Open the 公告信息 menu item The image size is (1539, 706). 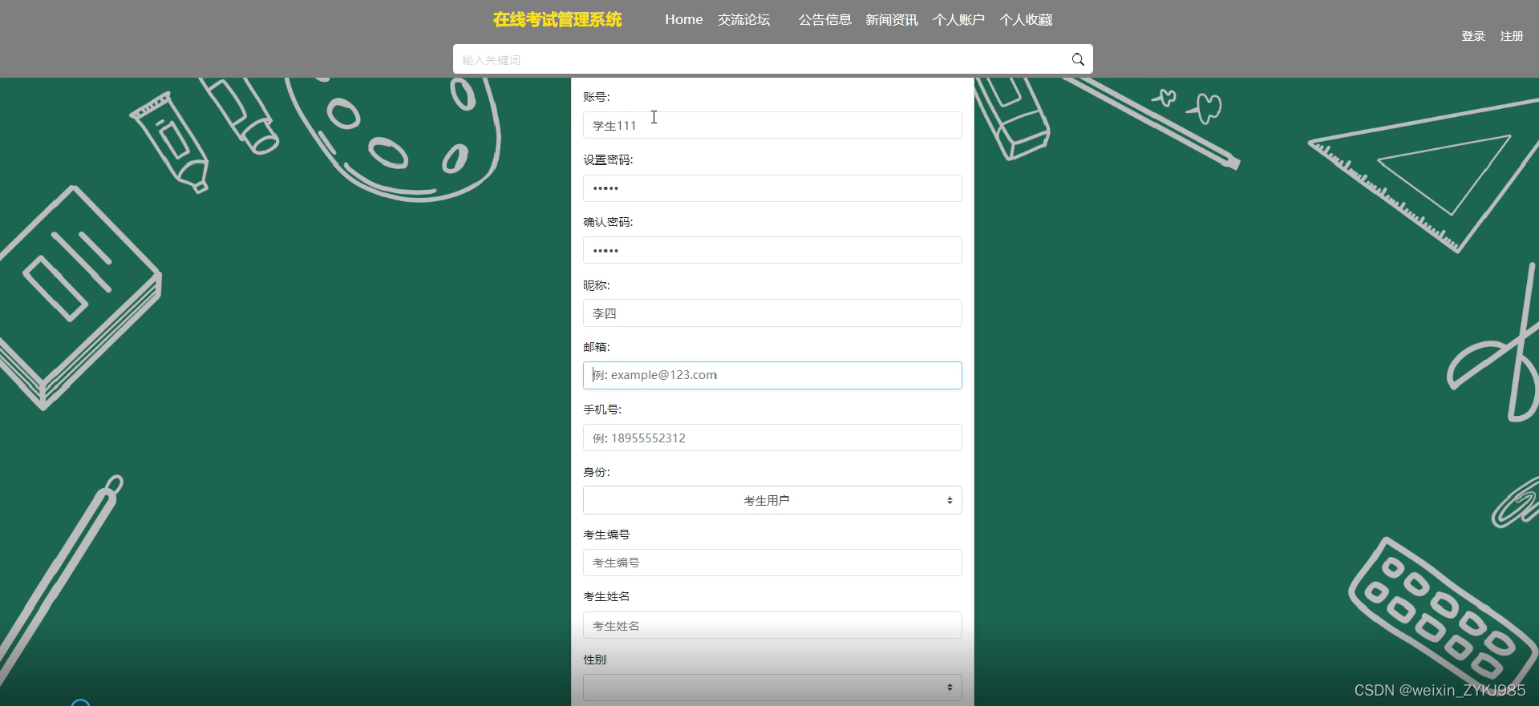(824, 19)
